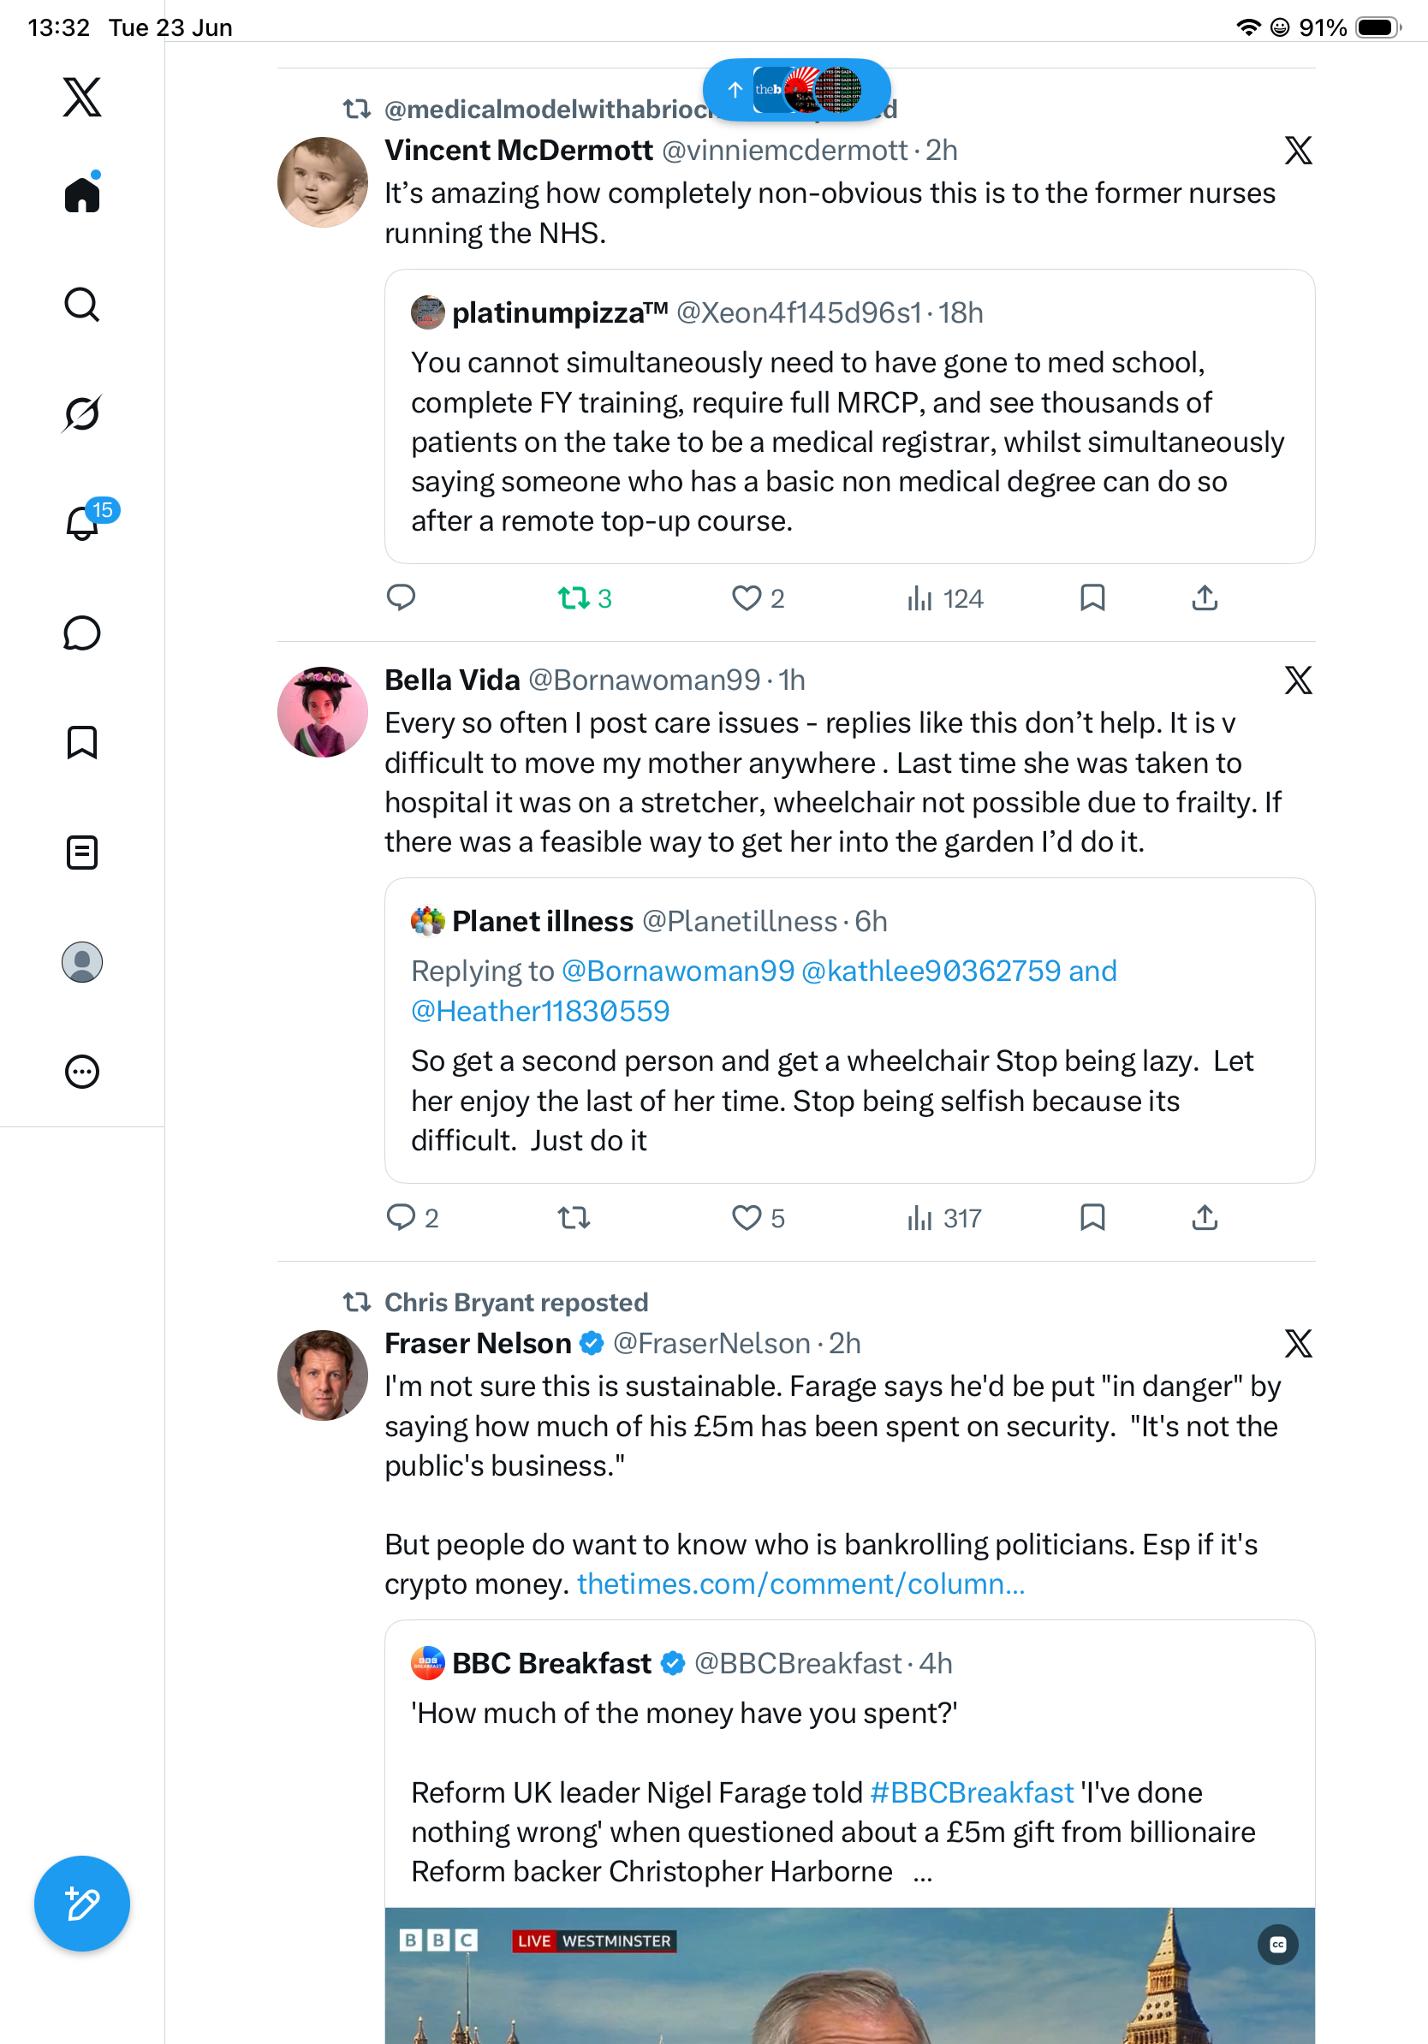
Task: Open Grok menu on Vincent McDermott's post
Action: pyautogui.click(x=1298, y=151)
